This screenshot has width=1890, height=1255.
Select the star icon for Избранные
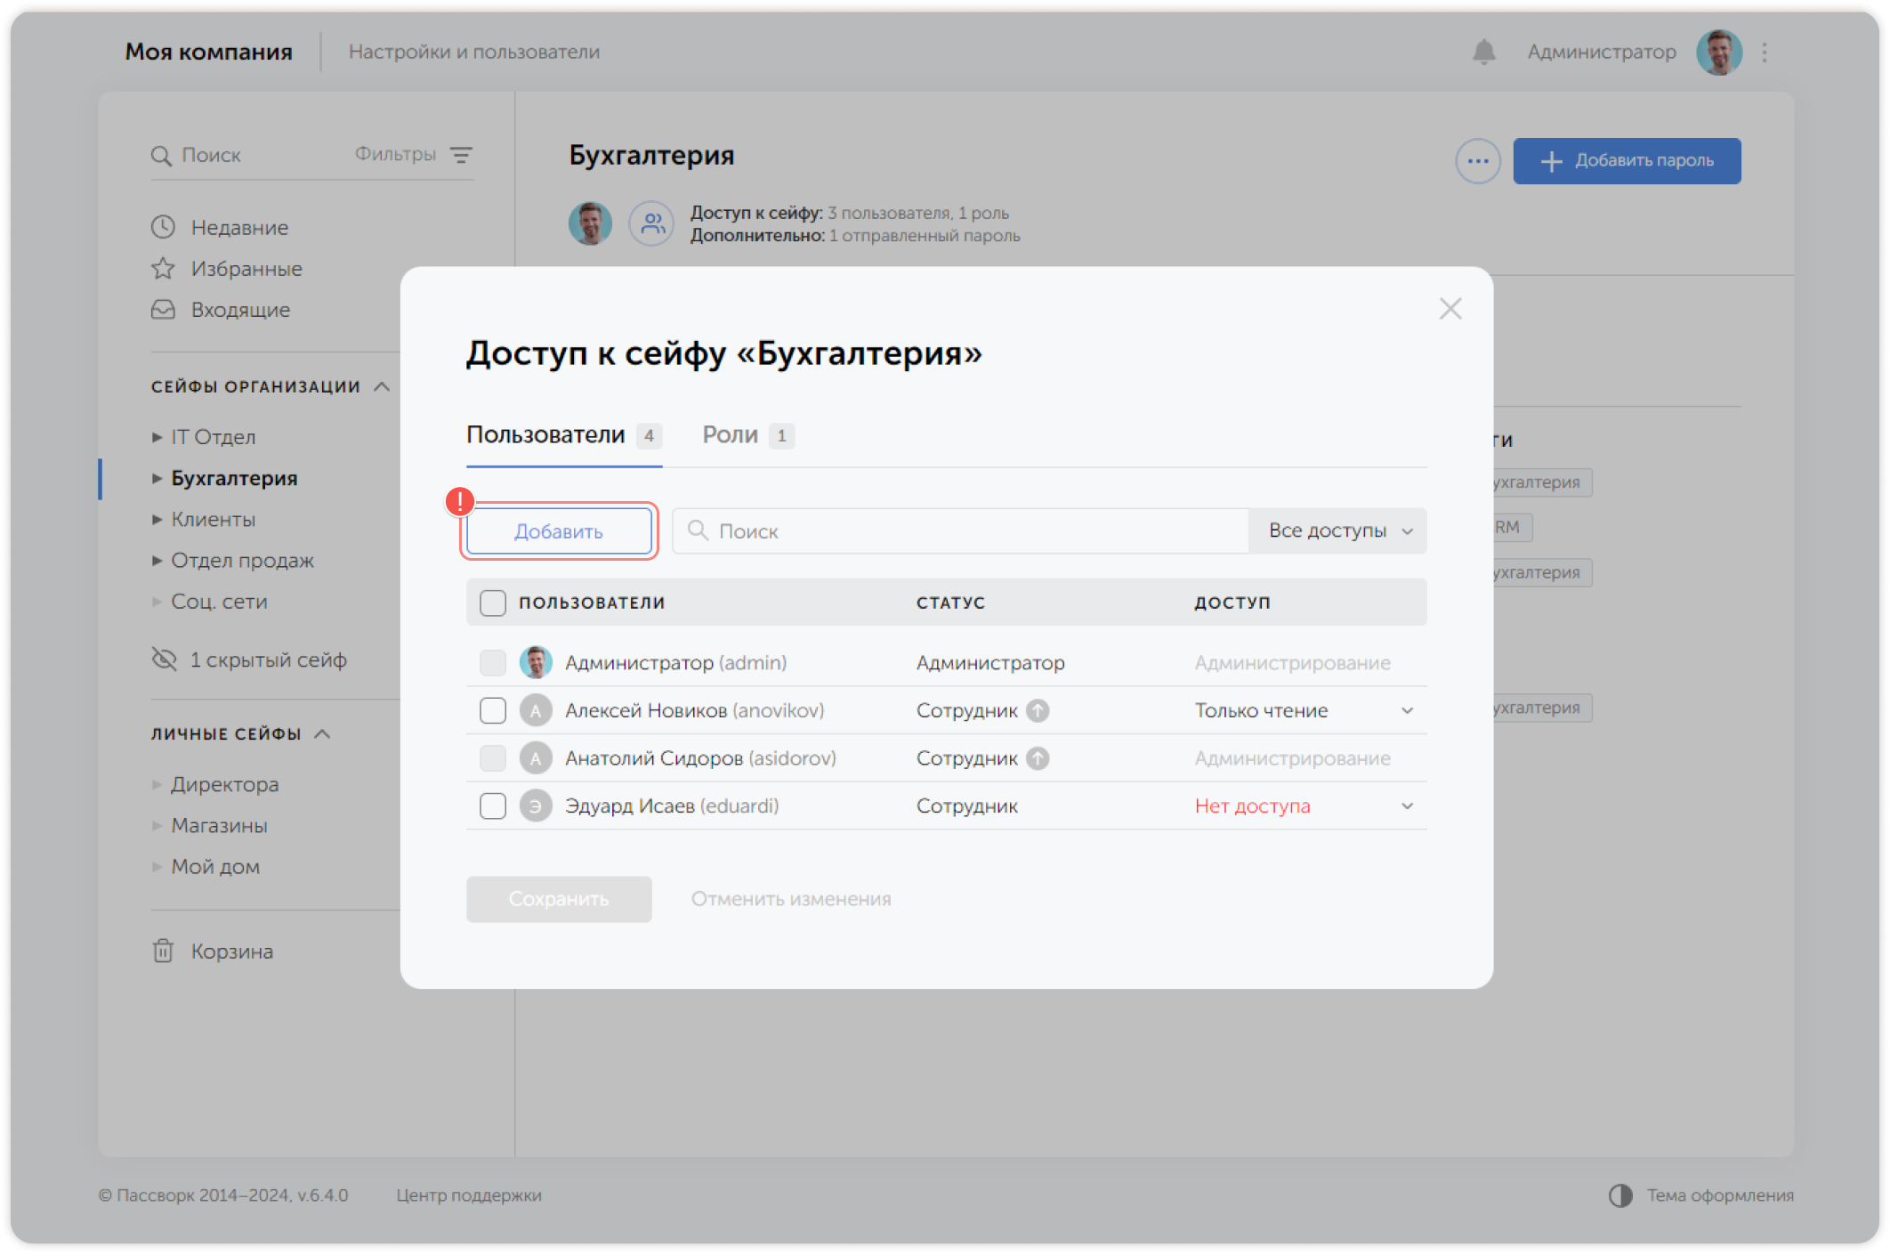(x=163, y=268)
